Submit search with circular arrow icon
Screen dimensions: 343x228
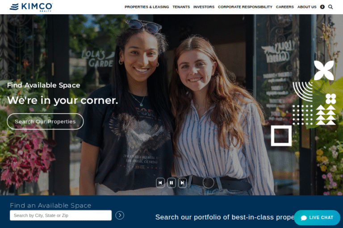(x=120, y=216)
